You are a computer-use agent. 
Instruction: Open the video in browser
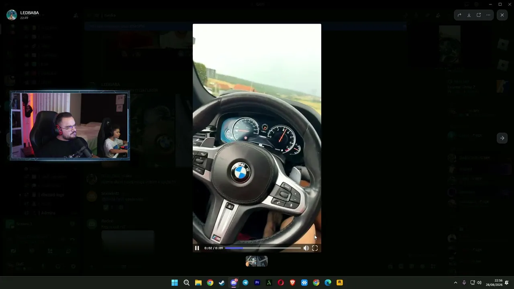(x=479, y=15)
